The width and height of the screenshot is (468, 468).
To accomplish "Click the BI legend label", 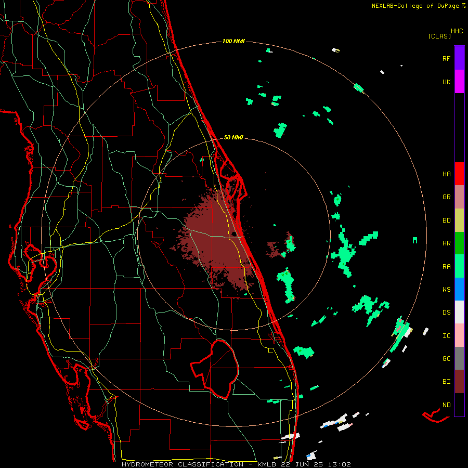I will (446, 382).
